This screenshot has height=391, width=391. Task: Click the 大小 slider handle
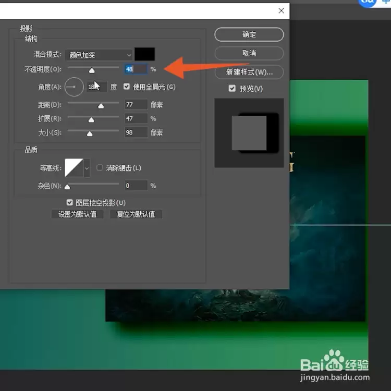[x=90, y=134]
